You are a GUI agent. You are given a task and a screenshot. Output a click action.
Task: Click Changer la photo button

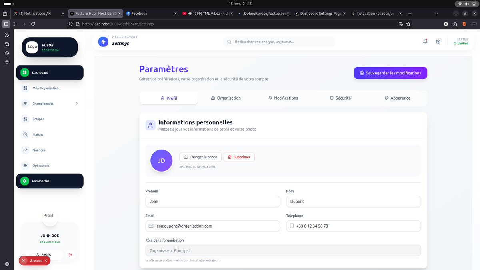200,157
